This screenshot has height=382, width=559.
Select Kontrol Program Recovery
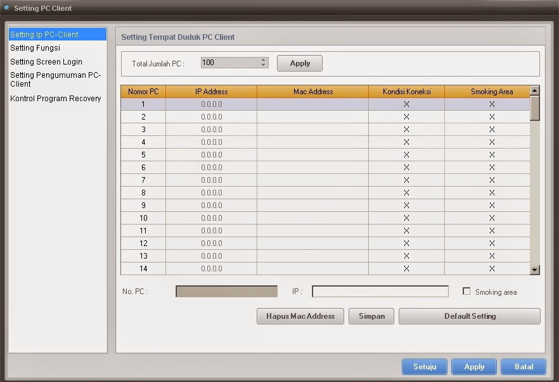[x=55, y=98]
